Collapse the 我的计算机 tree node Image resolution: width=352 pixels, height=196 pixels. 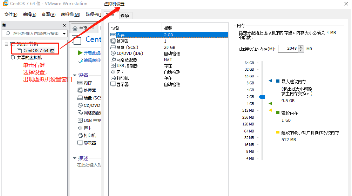click(x=6, y=44)
